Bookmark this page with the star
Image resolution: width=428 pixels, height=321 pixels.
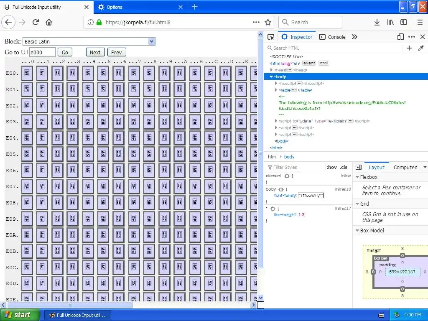[x=268, y=23]
